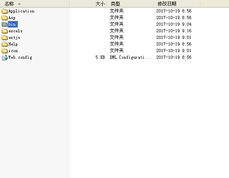Click the date in the icon row
The height and width of the screenshot is (178, 229).
(x=174, y=51)
